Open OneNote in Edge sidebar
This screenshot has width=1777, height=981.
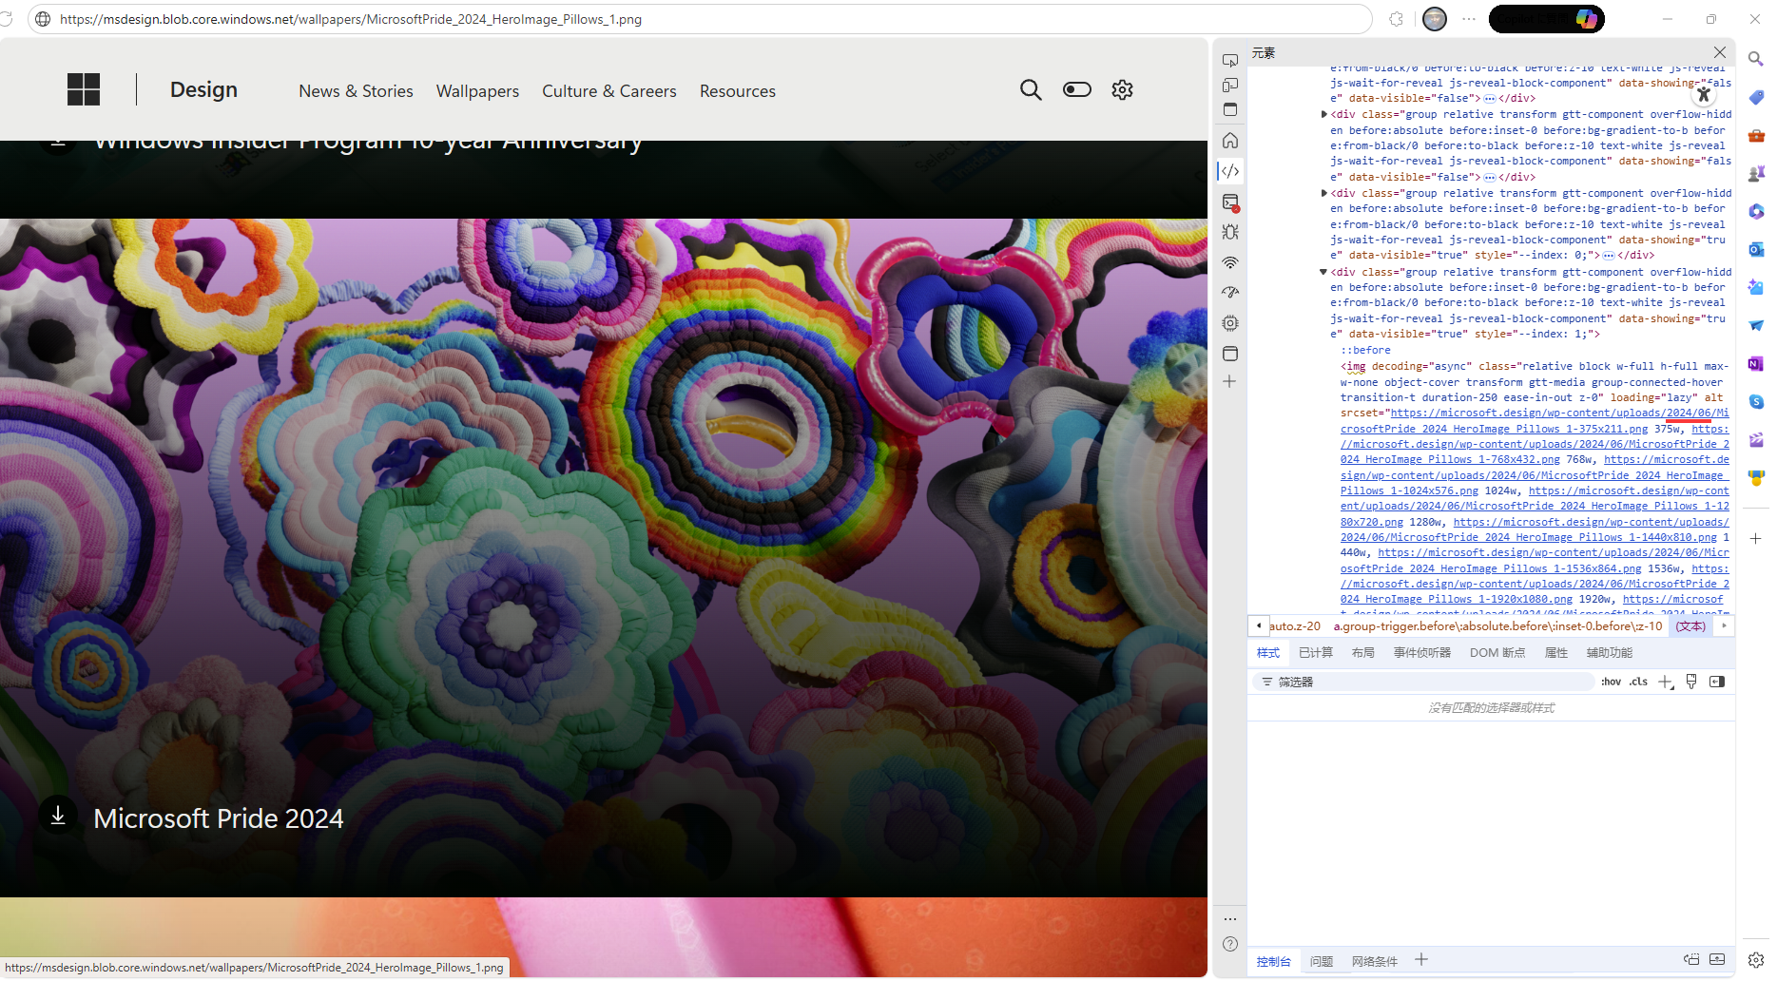(x=1756, y=364)
